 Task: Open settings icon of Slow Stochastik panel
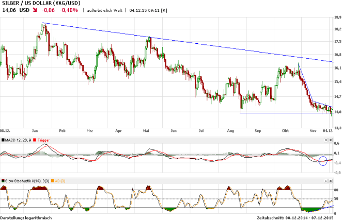click(x=326, y=180)
